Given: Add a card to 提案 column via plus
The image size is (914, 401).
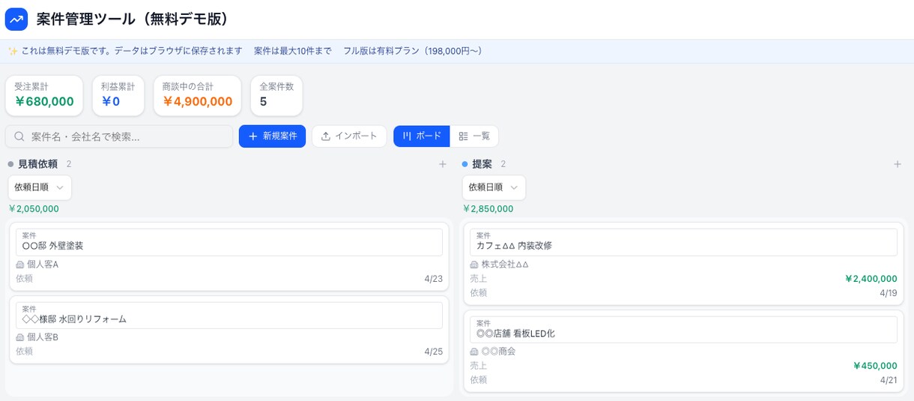Looking at the screenshot, I should tap(898, 164).
